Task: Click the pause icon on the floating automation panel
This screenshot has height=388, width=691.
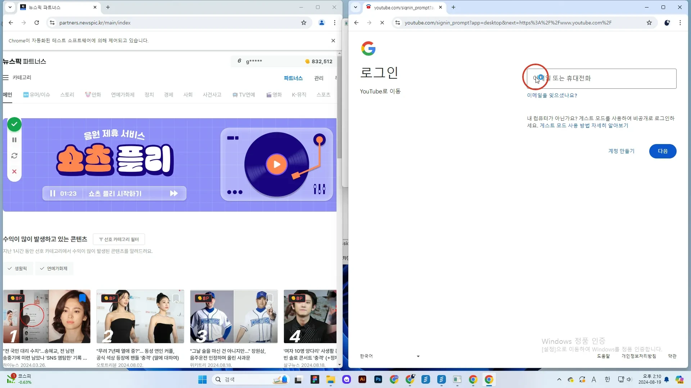Action: point(14,140)
